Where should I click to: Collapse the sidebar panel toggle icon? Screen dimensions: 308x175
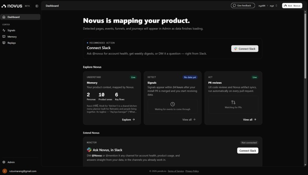(x=37, y=6)
